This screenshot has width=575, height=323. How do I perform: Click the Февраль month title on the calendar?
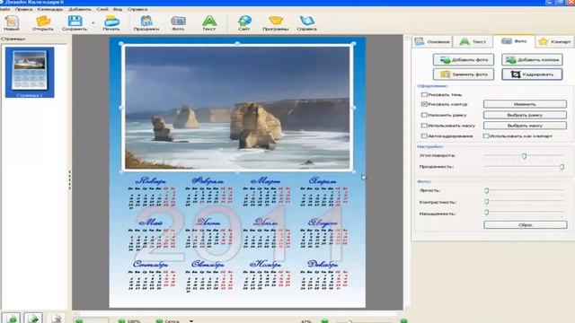tap(208, 181)
